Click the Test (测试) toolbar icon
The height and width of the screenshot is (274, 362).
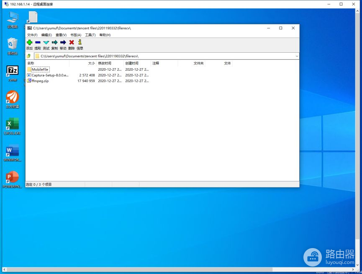(x=46, y=42)
